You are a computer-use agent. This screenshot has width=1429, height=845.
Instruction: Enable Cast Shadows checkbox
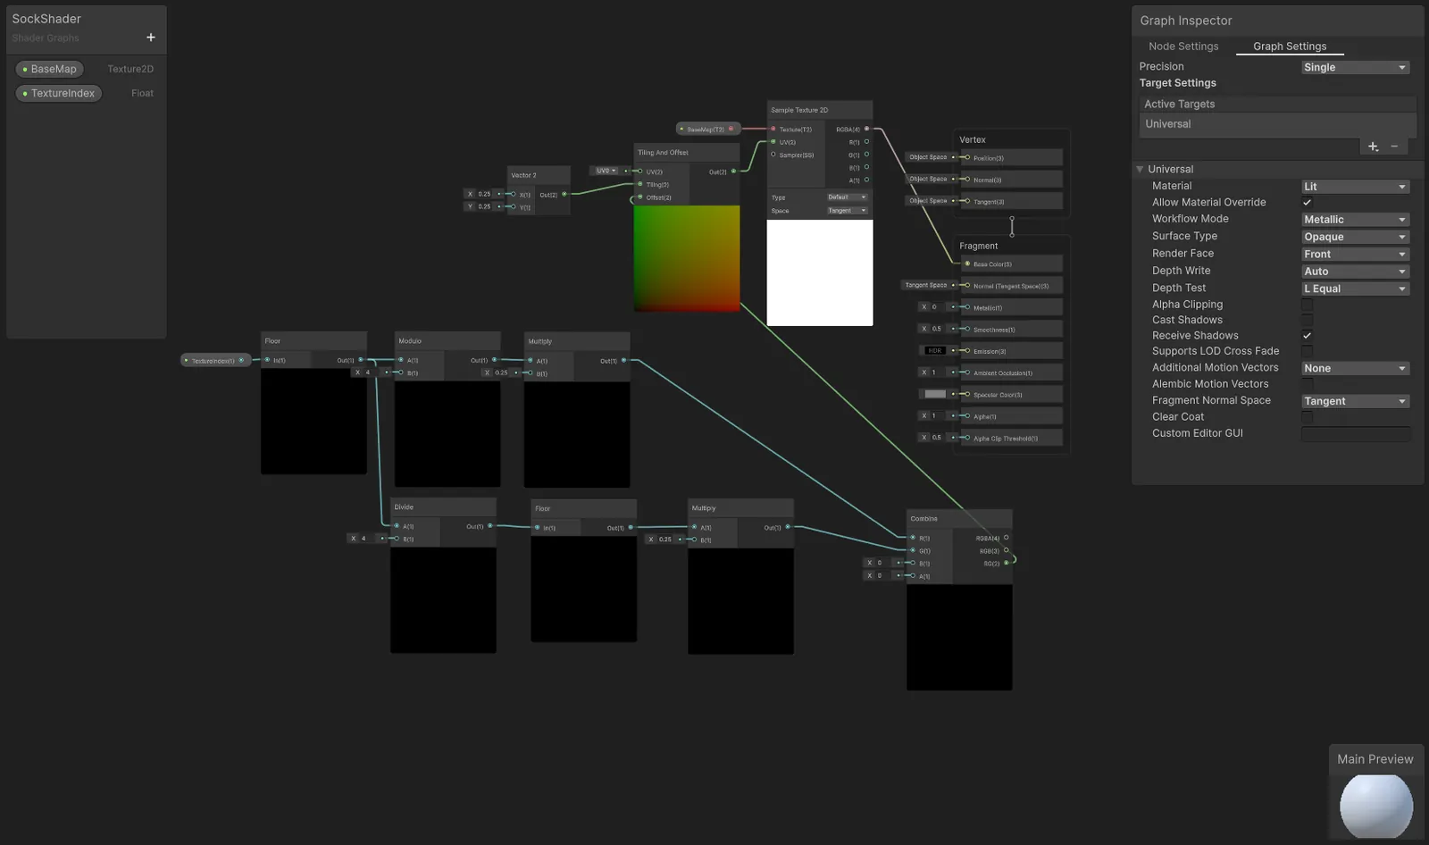point(1307,320)
